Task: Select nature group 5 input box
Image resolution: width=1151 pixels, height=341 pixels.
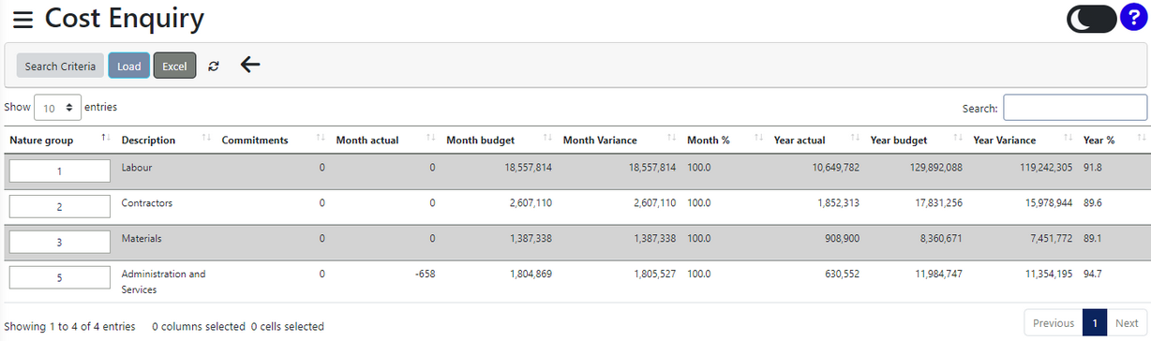Action: [60, 278]
